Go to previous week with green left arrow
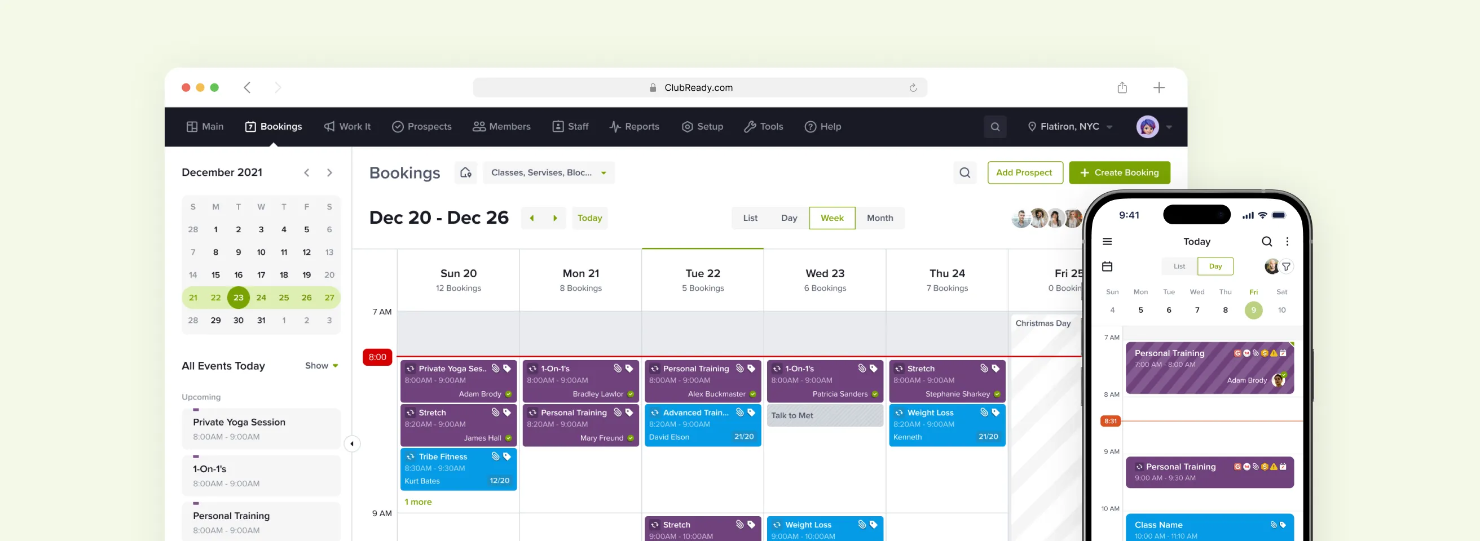This screenshot has width=1480, height=541. click(532, 218)
